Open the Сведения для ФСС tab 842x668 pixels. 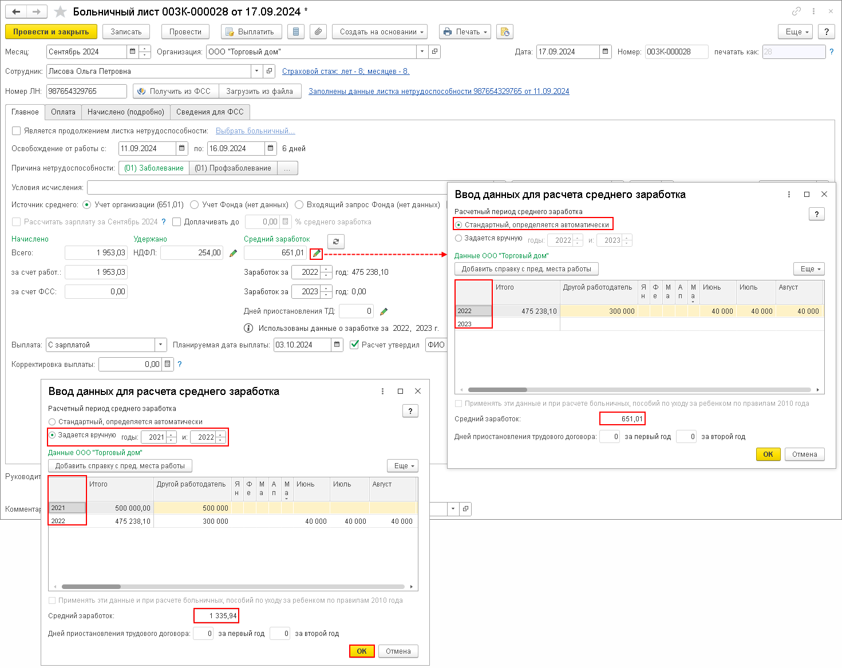tap(209, 112)
